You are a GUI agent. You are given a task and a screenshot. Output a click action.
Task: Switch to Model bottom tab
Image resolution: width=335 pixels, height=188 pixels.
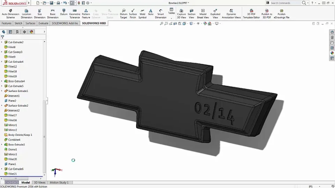pyautogui.click(x=25, y=182)
